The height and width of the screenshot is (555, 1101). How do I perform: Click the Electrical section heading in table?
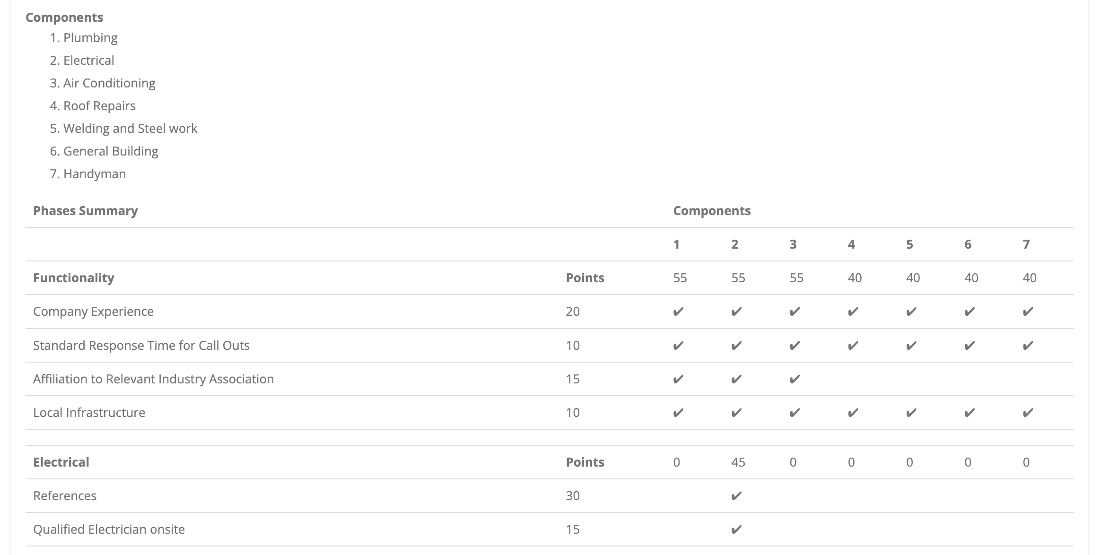click(x=61, y=462)
